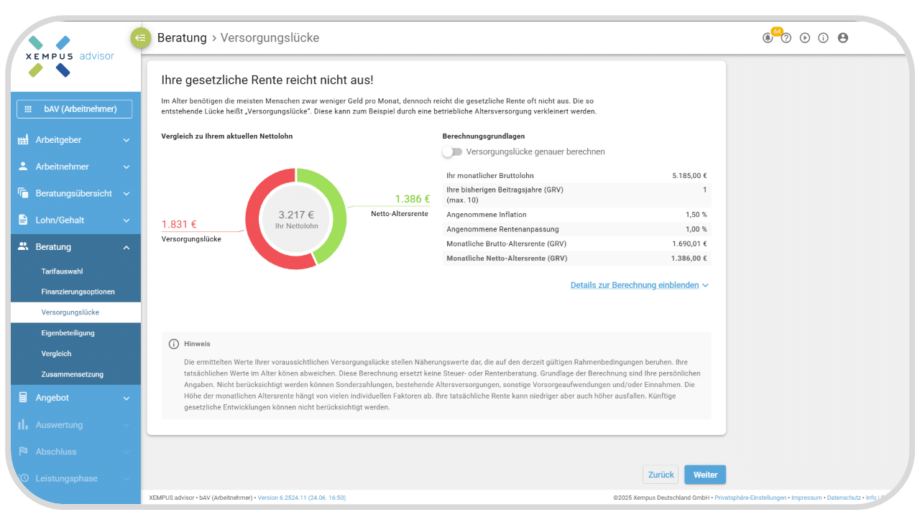
Task: Open the info icon in header
Action: coord(824,38)
